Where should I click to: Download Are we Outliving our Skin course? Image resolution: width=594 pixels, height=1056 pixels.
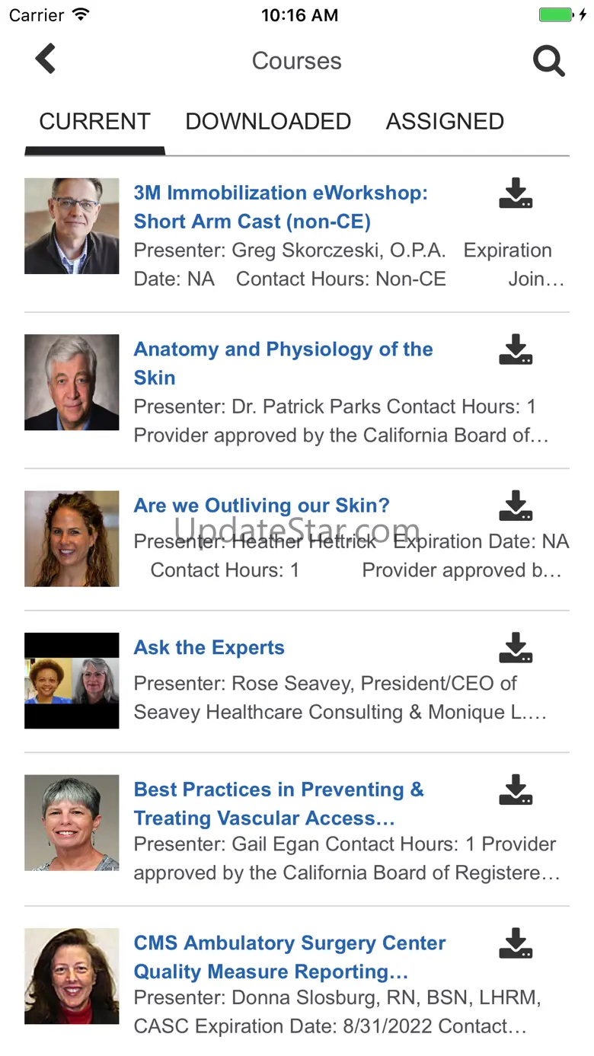point(516,506)
